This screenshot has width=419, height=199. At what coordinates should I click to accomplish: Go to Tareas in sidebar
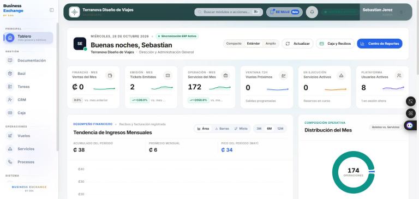coord(28,87)
